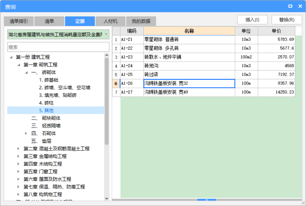
Task: Expand 第五章 门窗工程
Action: (x=18, y=172)
